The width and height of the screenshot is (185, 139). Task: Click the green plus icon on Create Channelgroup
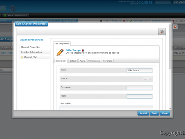(x=5, y=15)
